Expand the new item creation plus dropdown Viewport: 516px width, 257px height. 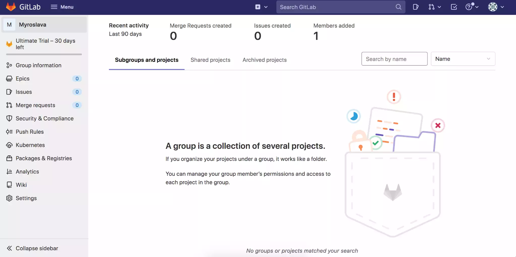[262, 7]
